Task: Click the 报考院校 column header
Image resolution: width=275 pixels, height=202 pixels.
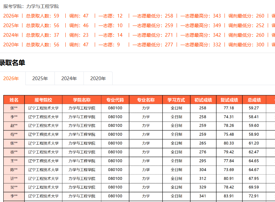Action: [x=43, y=100]
